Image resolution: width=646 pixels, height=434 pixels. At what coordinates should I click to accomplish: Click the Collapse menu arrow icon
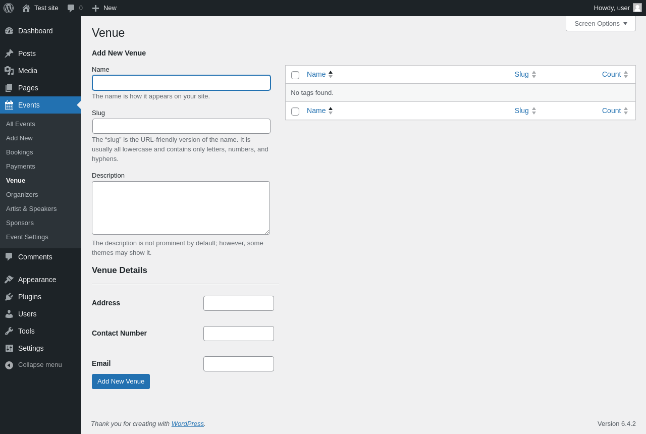point(9,365)
